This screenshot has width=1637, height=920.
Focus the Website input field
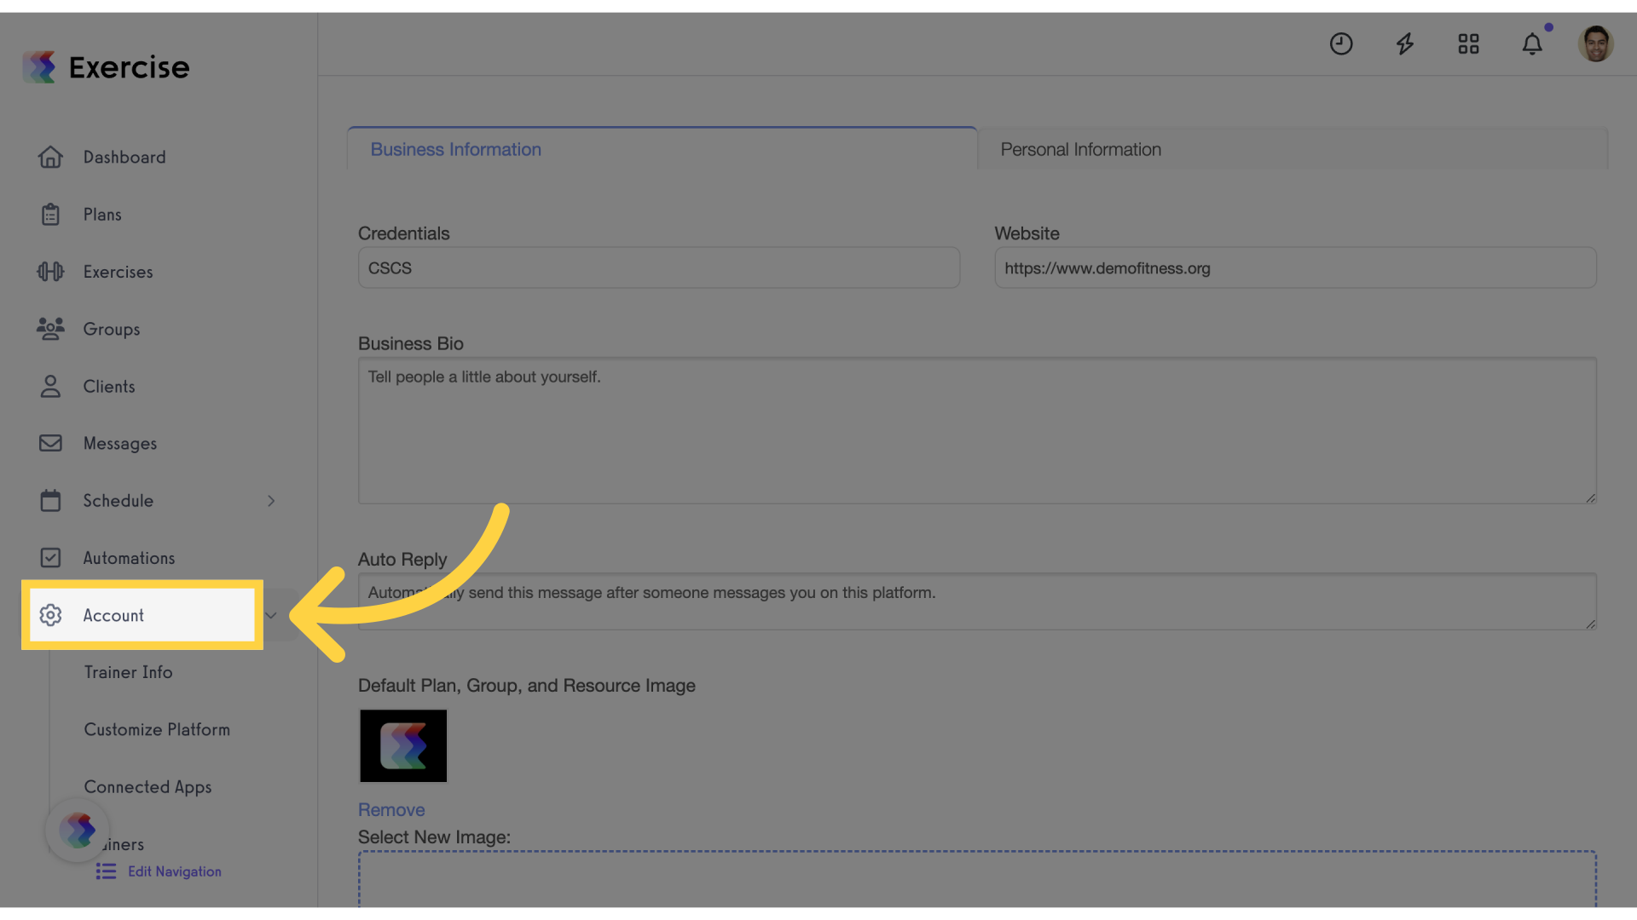click(x=1295, y=267)
